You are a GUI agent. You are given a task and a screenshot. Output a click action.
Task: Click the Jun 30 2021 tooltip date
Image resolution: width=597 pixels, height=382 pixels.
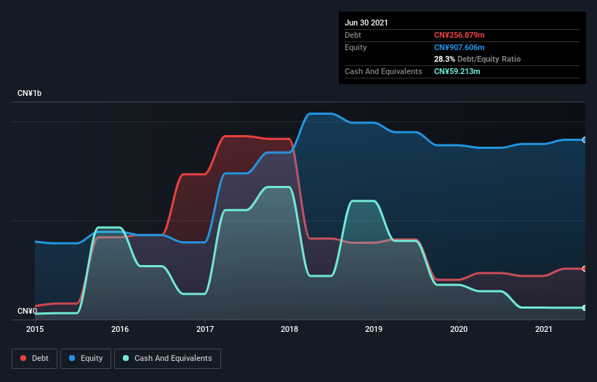point(366,23)
